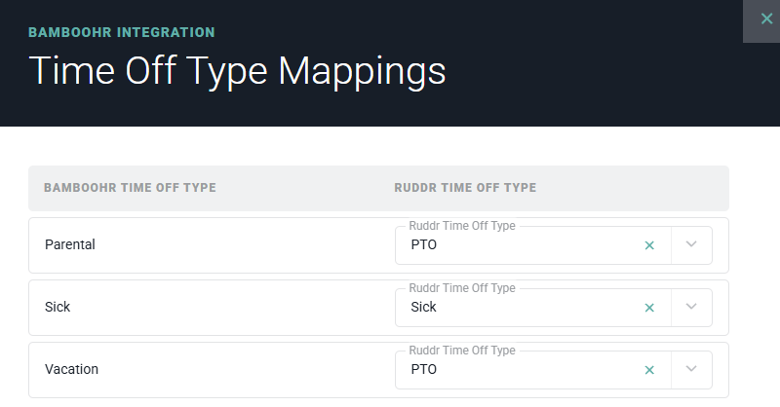The width and height of the screenshot is (780, 407).
Task: Click the PTO value in the Vacation row
Action: (424, 370)
